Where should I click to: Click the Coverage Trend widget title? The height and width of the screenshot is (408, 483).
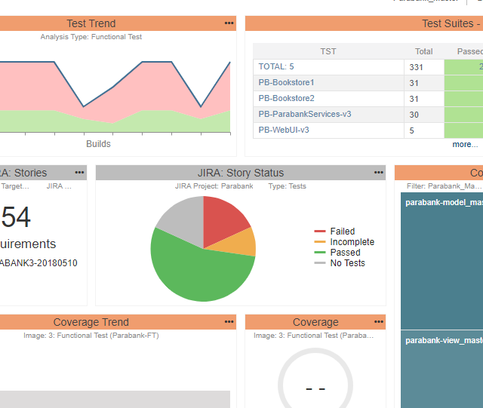(x=91, y=322)
